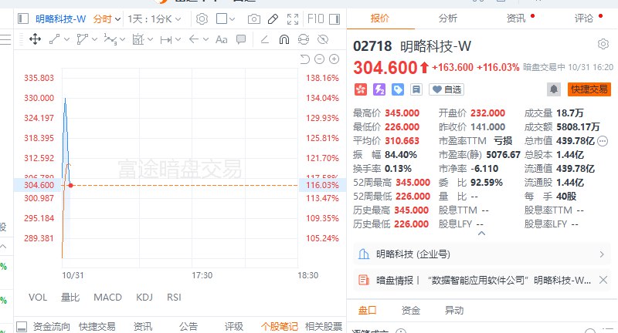618x333 pixels.
Task: Open the F10 company info
Action: [x=315, y=18]
